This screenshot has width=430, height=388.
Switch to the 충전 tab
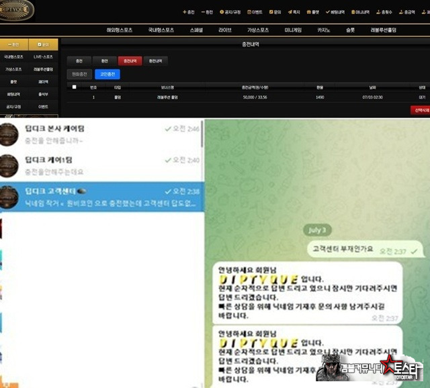tap(79, 61)
